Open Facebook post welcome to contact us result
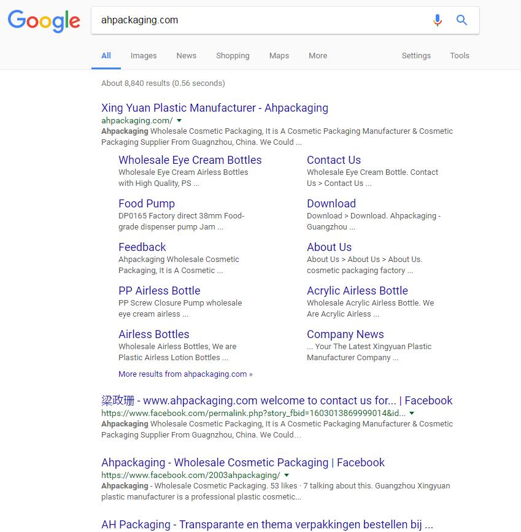The height and width of the screenshot is (532, 521). [277, 401]
